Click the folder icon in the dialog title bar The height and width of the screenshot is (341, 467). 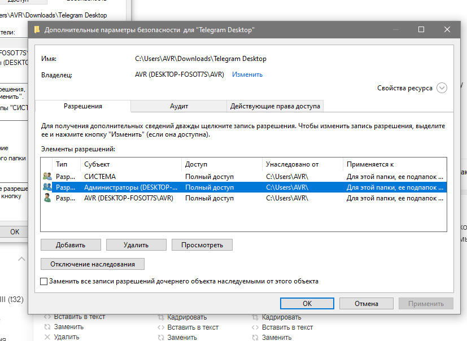click(x=37, y=30)
